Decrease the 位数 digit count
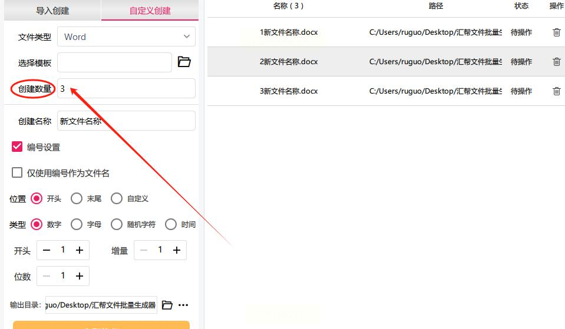Image resolution: width=565 pixels, height=329 pixels. point(47,276)
